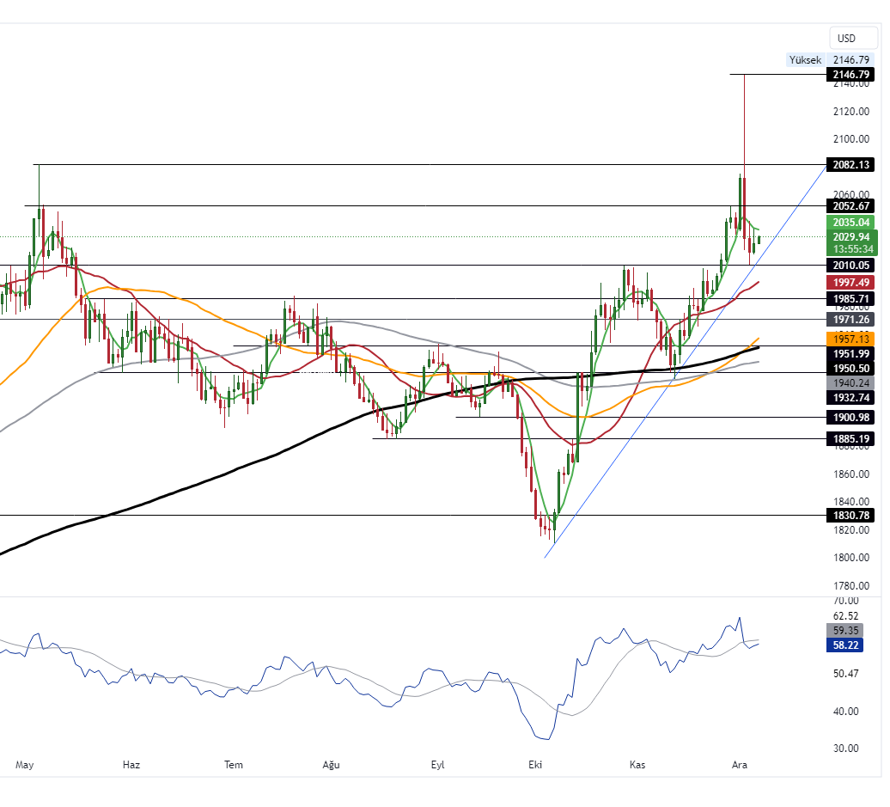The height and width of the screenshot is (807, 890).
Task: Select the 2010.05 support level label
Action: pyautogui.click(x=851, y=266)
